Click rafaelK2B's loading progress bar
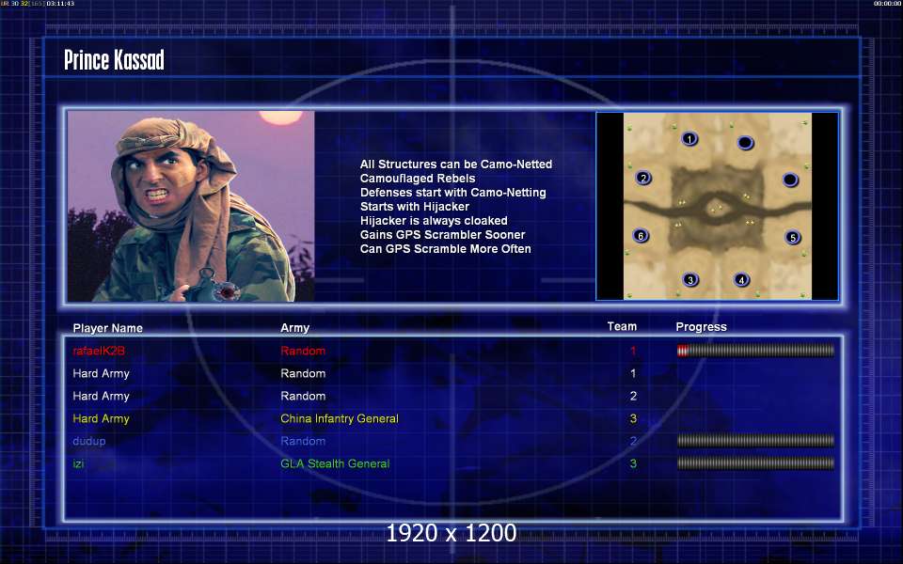The height and width of the screenshot is (564, 903). tap(755, 351)
